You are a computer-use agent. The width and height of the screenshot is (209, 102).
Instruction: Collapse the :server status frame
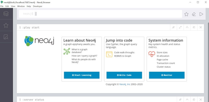187,99
